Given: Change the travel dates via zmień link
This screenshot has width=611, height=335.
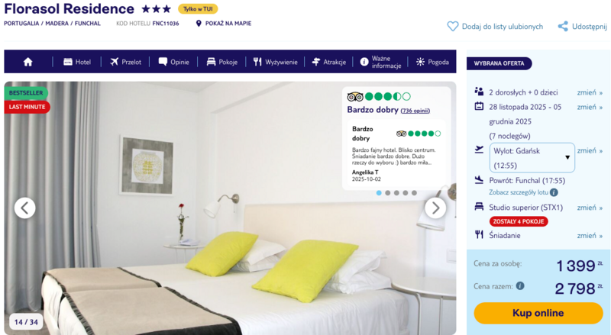Looking at the screenshot, I should pyautogui.click(x=590, y=107).
